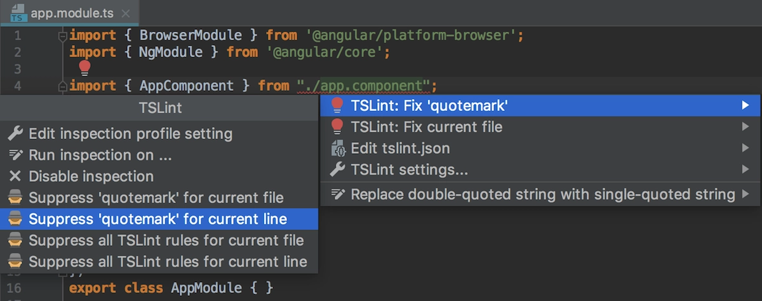
Task: Collapse the import block fold marker on line 1
Action: (x=62, y=36)
